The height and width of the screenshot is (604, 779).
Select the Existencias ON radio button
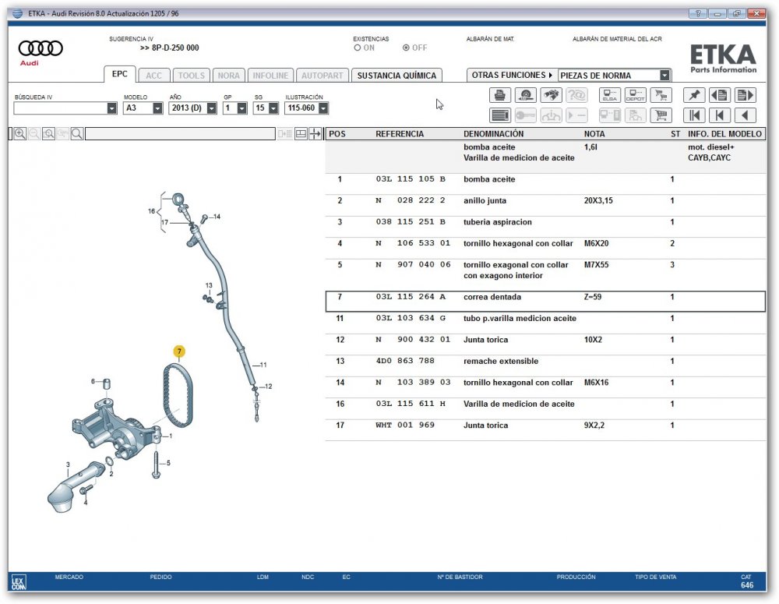point(358,48)
